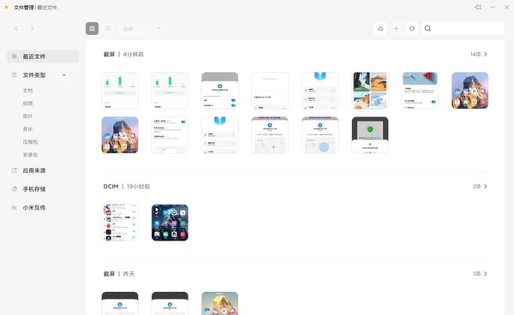Click the magnifier search icon
Screen dimensions: 514x315
pyautogui.click(x=427, y=28)
